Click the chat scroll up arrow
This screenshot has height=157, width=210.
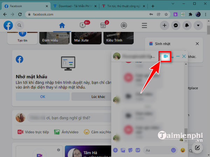click(x=186, y=64)
